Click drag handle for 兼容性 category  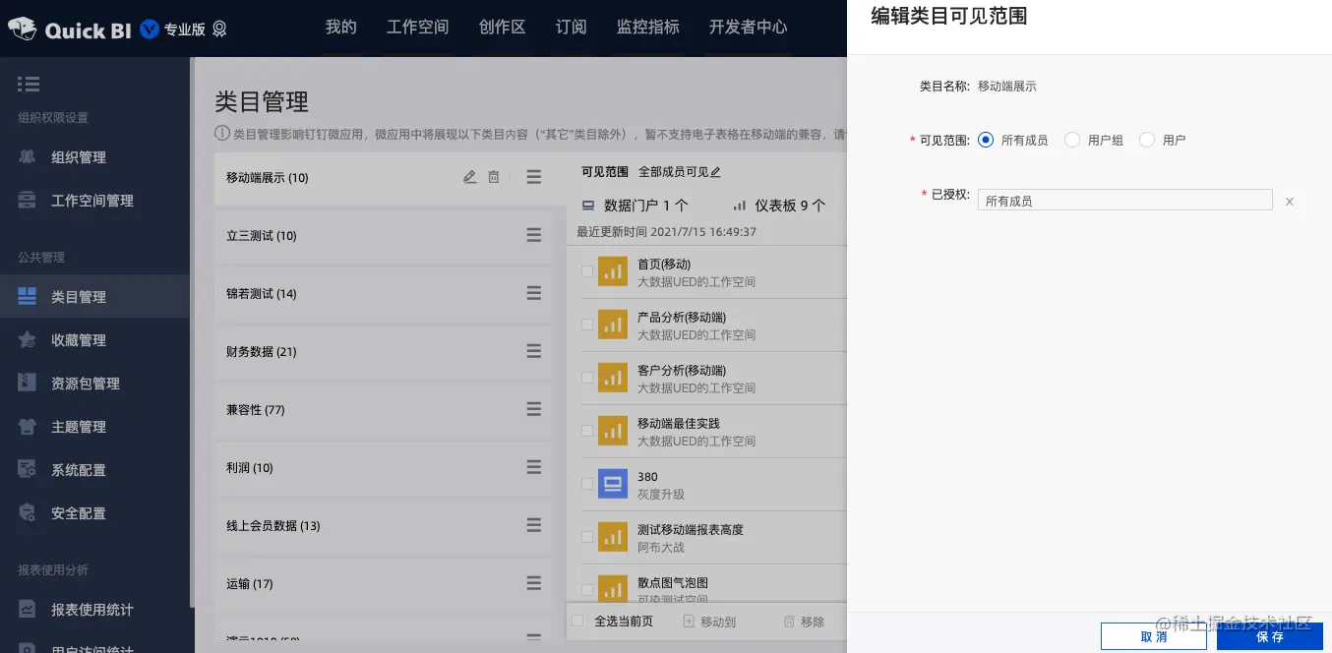(x=533, y=409)
